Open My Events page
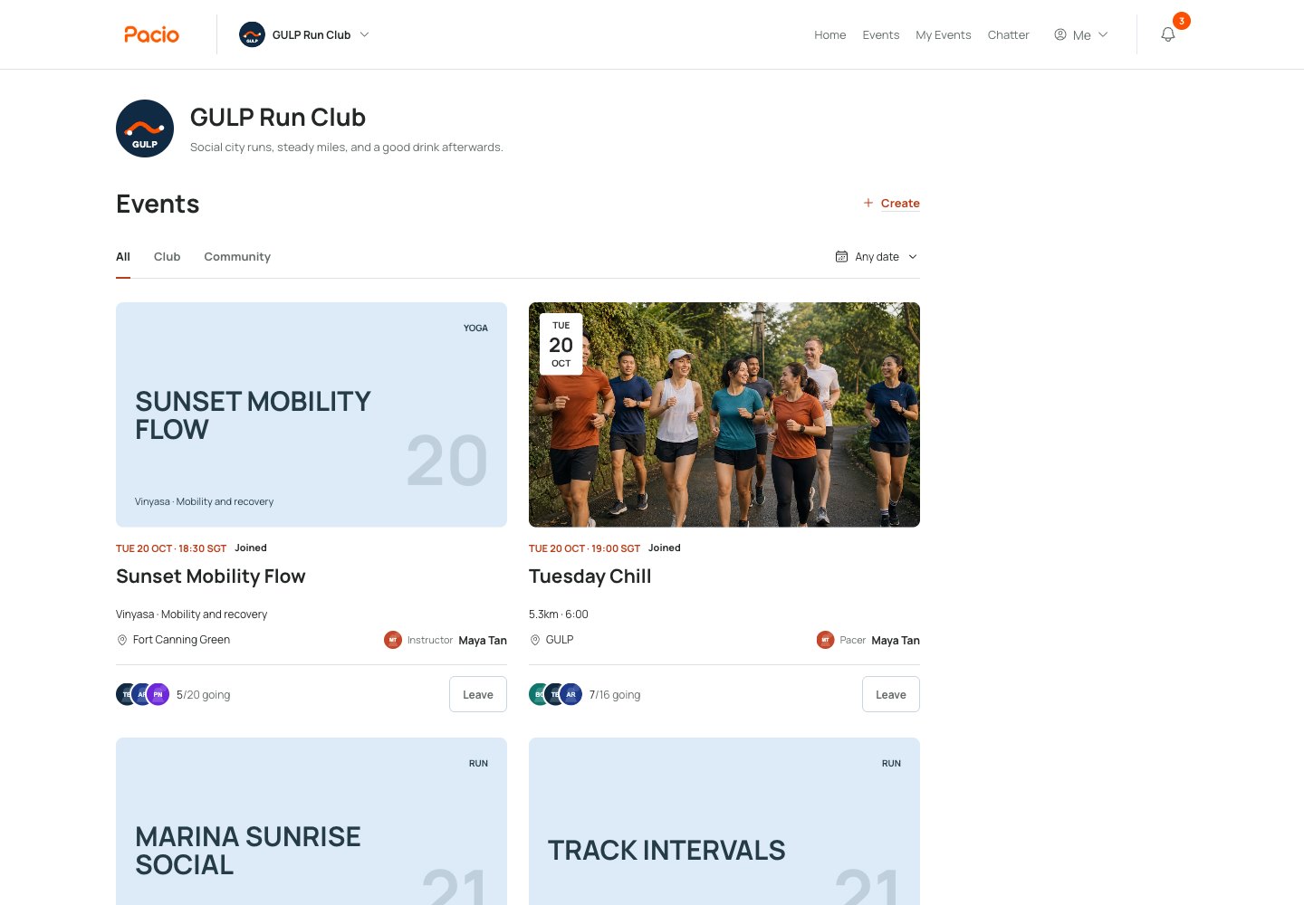This screenshot has height=905, width=1304. (x=943, y=34)
